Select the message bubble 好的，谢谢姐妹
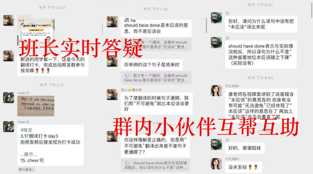 [x=244, y=148]
